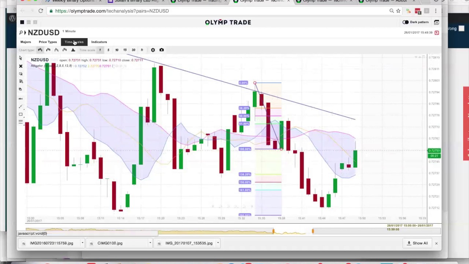Reload the page
469x264 pixels.
tap(41, 11)
